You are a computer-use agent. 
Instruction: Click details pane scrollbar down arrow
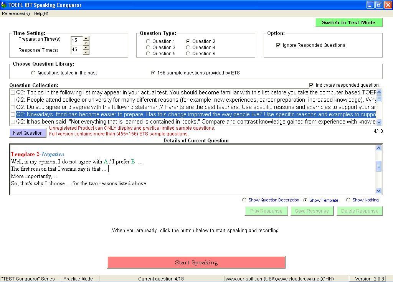click(378, 191)
